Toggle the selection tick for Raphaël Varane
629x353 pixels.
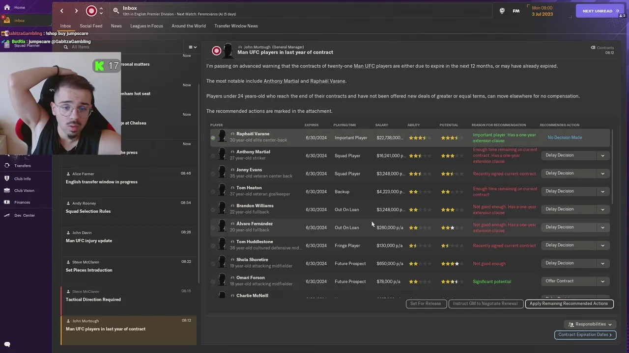click(213, 138)
